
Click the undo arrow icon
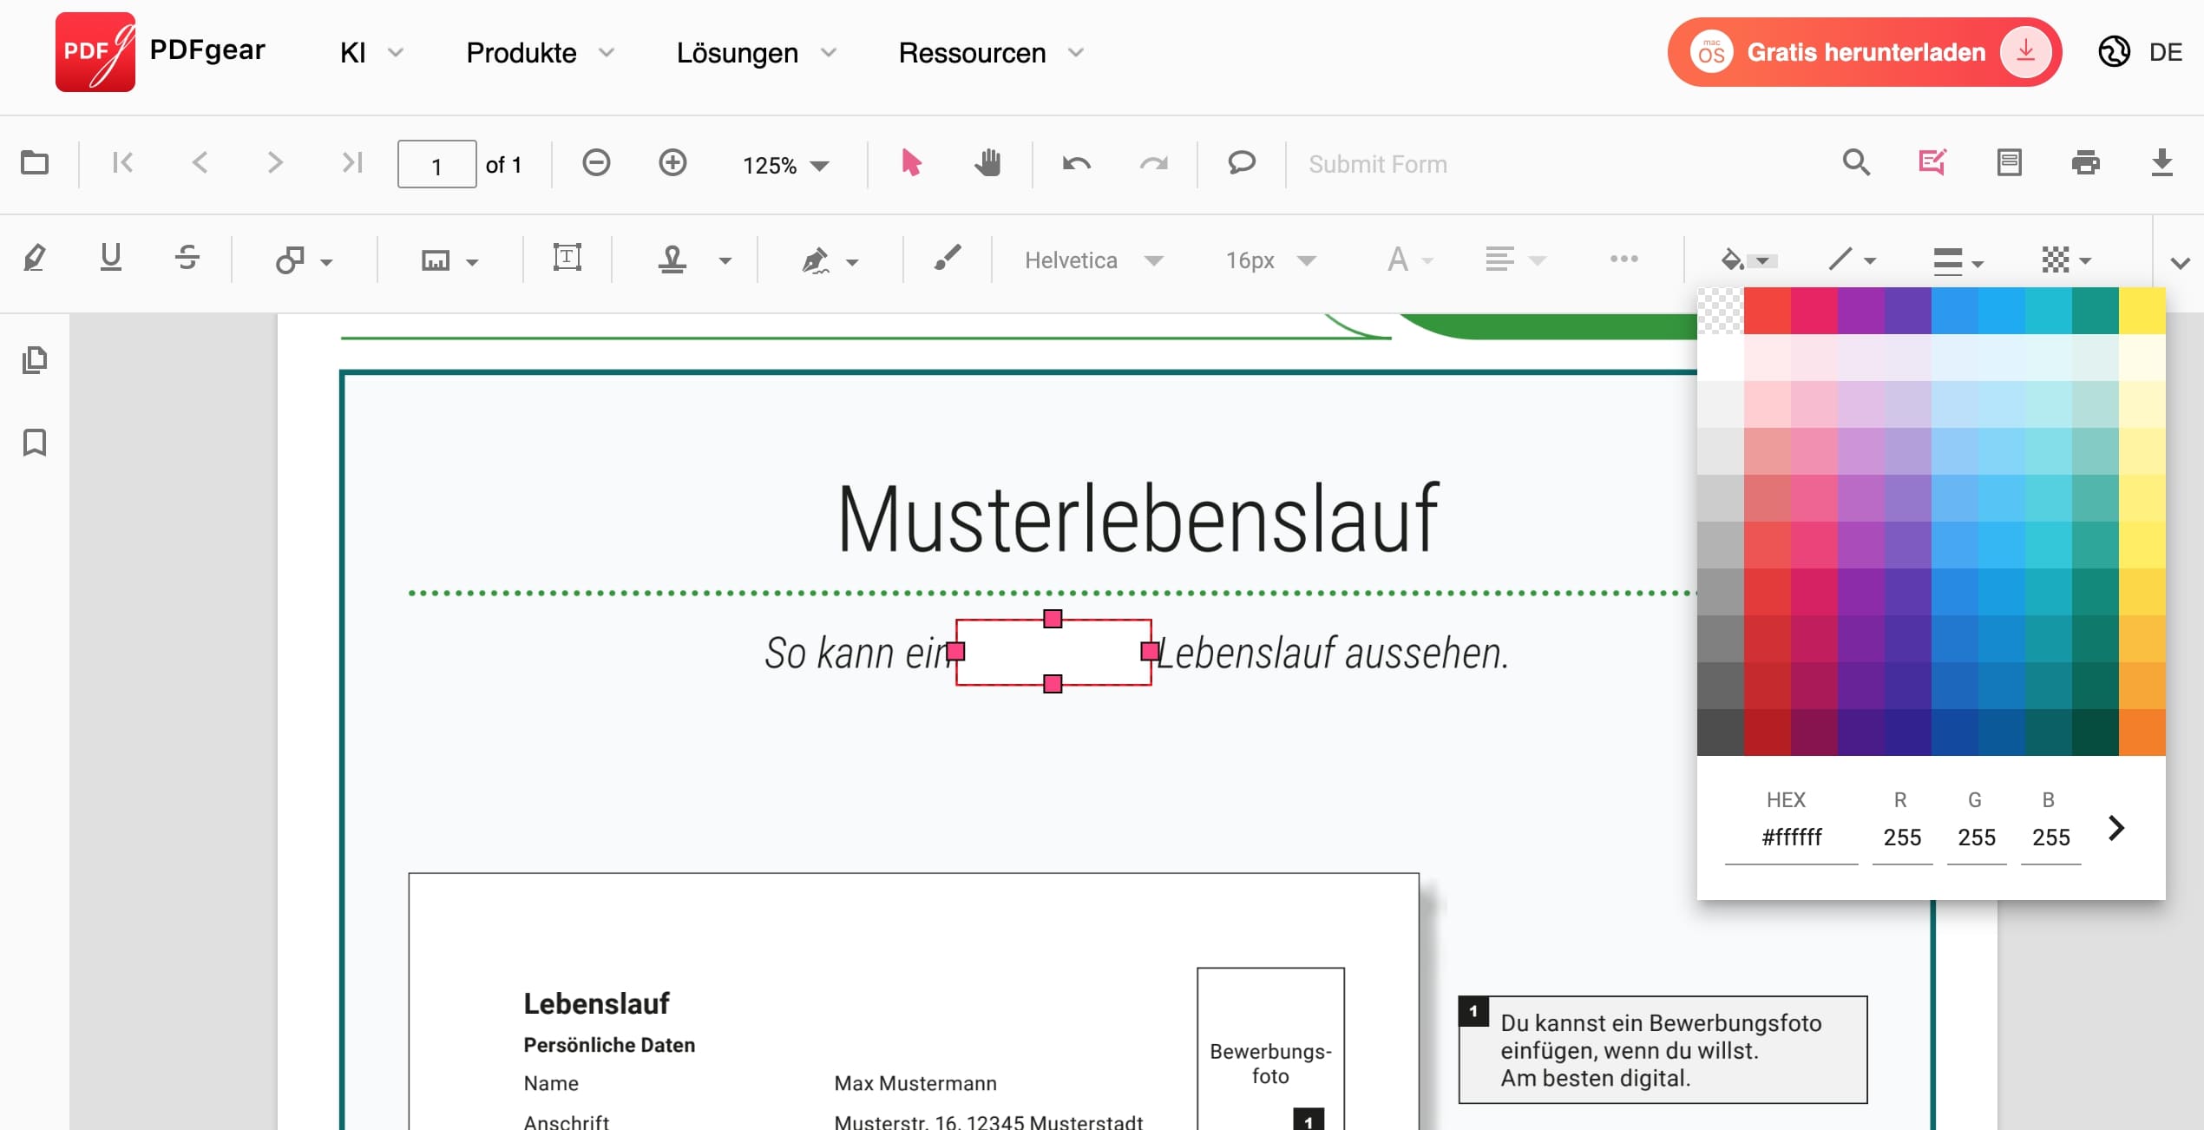(x=1075, y=163)
